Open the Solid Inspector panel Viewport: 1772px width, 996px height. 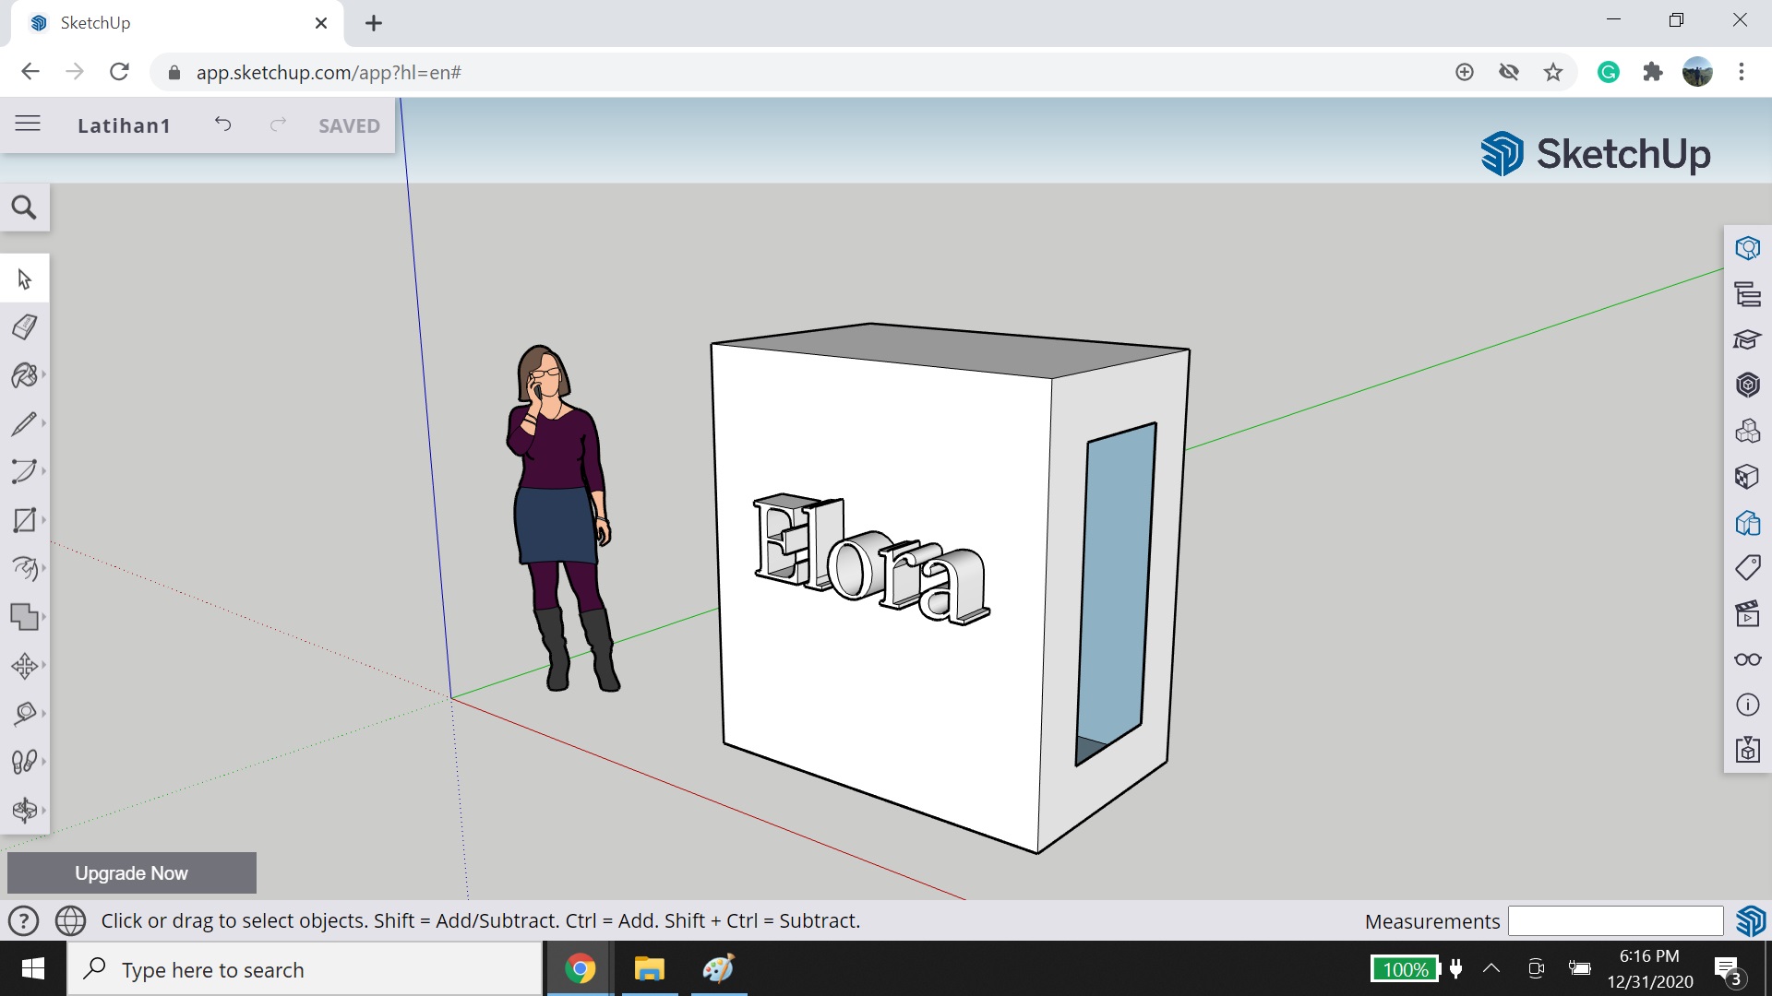tap(1747, 750)
